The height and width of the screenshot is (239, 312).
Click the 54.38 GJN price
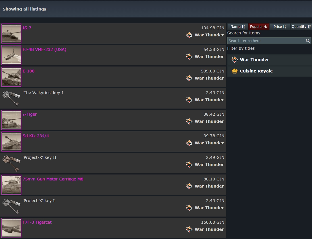tap(214, 49)
